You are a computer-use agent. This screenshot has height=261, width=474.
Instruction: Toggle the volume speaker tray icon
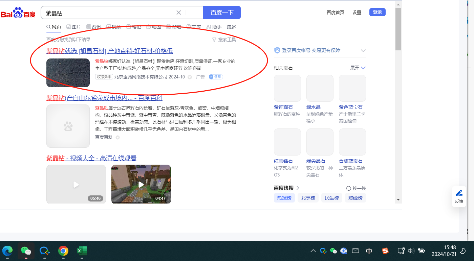(411, 251)
